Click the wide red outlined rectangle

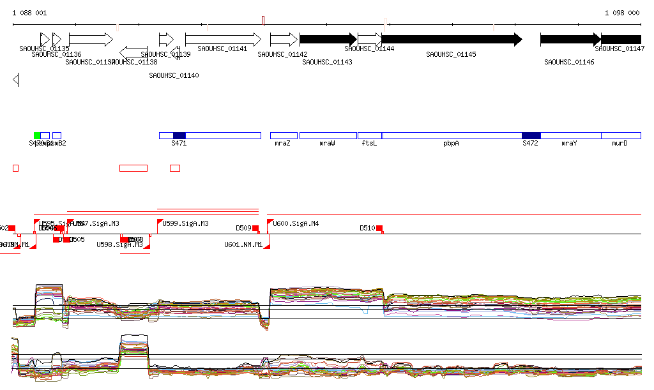click(x=133, y=168)
